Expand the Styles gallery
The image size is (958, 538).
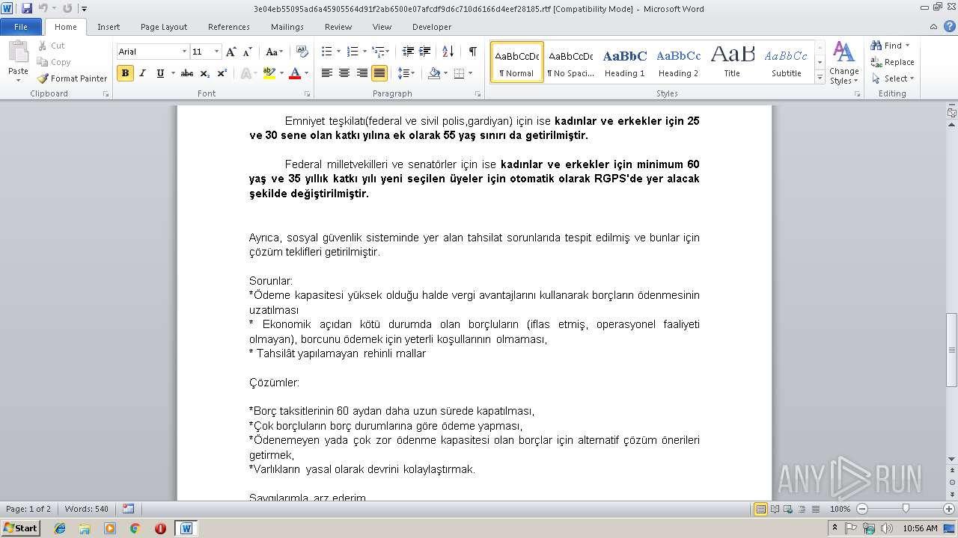[x=820, y=78]
